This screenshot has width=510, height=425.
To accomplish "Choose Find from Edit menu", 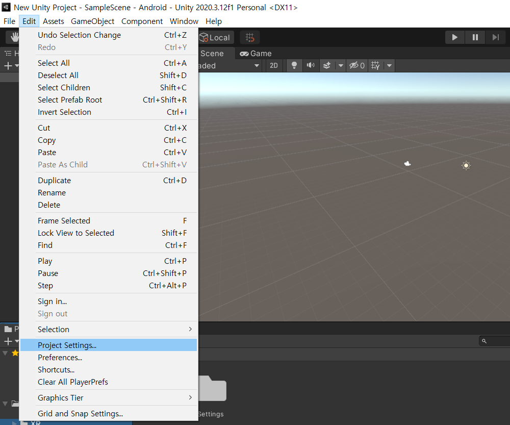I will click(109, 245).
